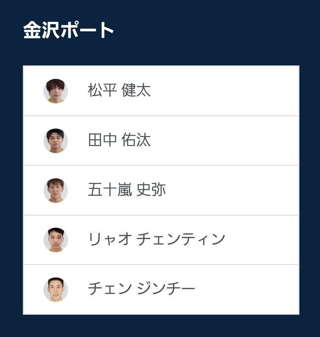The image size is (320, 337).
Task: Open the 松平 健太 player name link
Action: tap(119, 91)
